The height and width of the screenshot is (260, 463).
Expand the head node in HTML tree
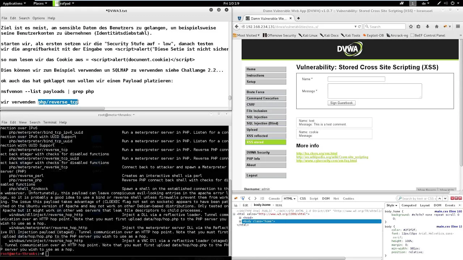click(x=240, y=218)
